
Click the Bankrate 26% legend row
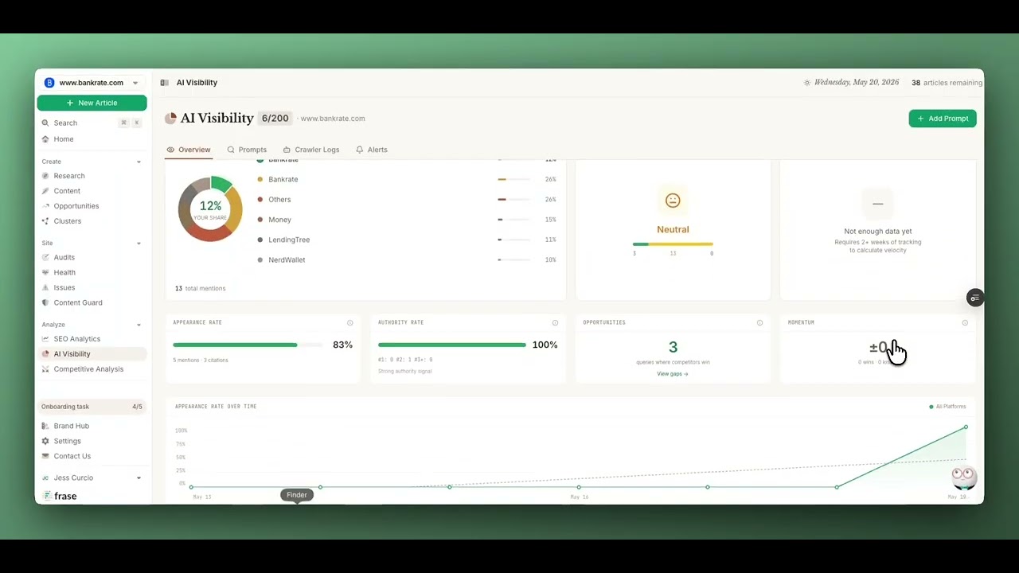406,180
